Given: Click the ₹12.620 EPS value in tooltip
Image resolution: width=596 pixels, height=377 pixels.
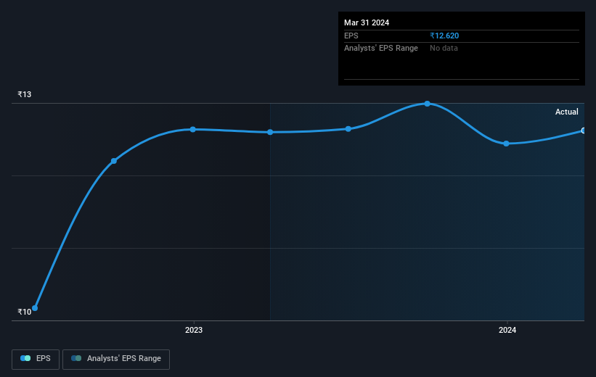Looking at the screenshot, I should [444, 36].
